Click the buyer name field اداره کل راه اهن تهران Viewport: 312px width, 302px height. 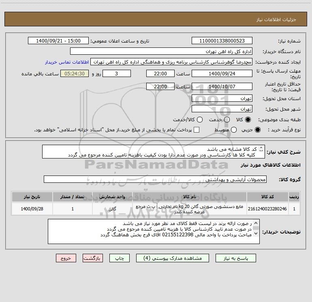pyautogui.click(x=161, y=51)
